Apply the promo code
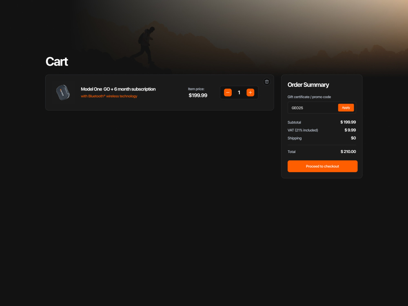The image size is (408, 306). coord(346,107)
